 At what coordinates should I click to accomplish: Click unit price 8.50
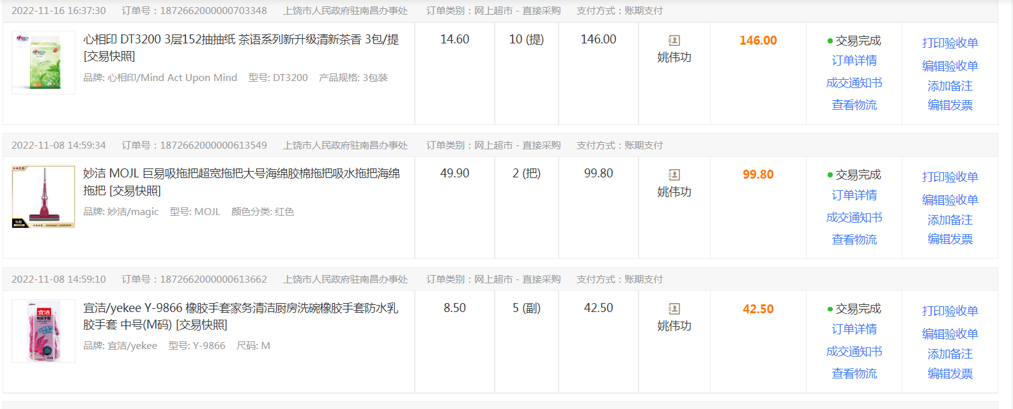tap(454, 308)
